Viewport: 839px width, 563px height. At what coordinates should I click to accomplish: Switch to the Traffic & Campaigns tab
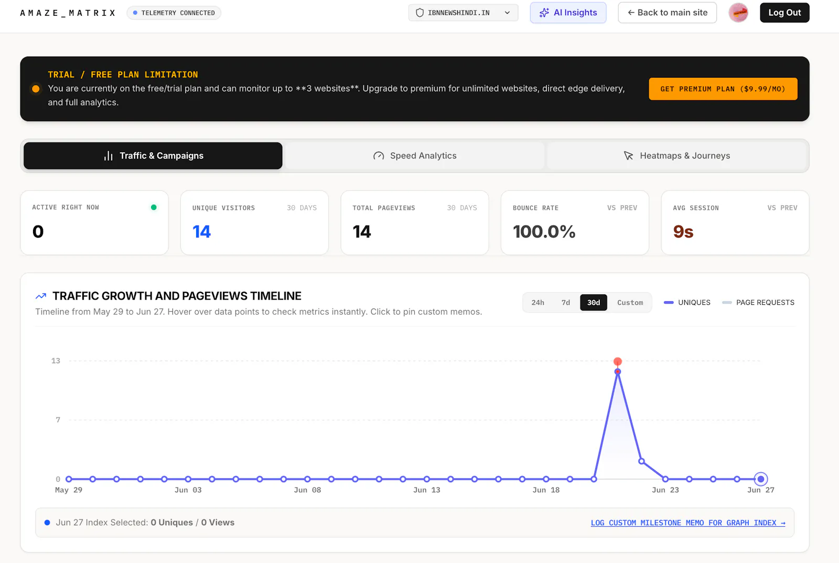(x=153, y=156)
